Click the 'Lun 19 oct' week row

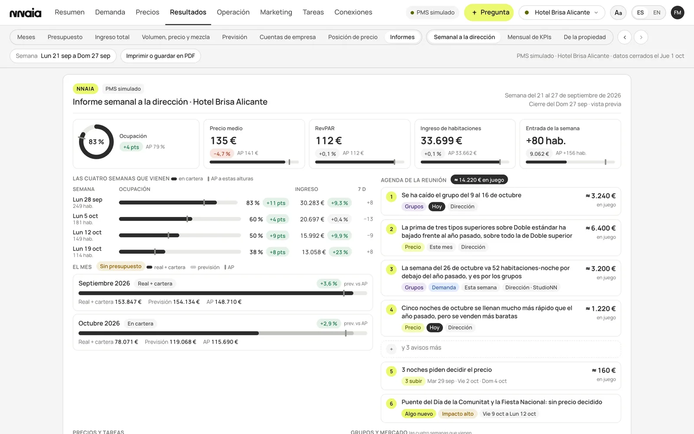tap(223, 252)
